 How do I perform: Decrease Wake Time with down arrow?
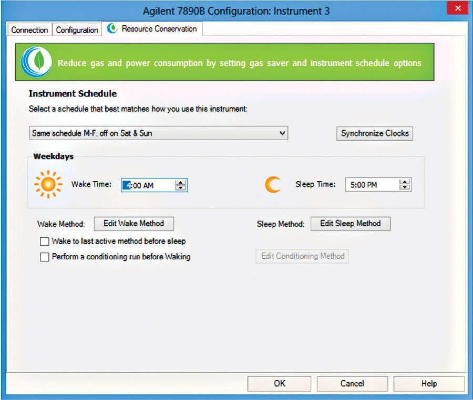(180, 187)
